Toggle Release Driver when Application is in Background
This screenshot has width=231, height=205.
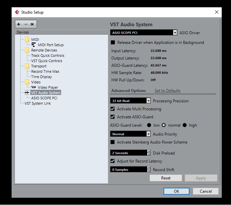point(113,43)
